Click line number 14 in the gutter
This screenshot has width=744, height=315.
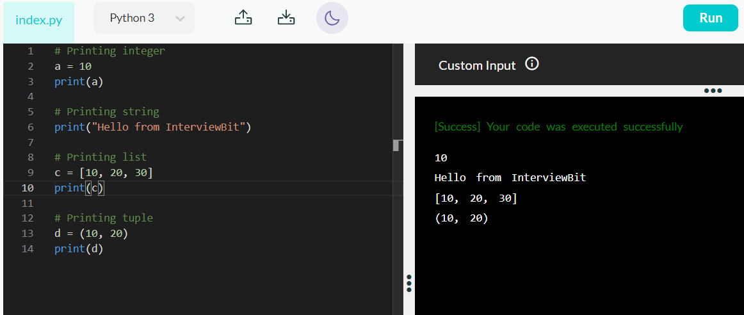(x=28, y=248)
